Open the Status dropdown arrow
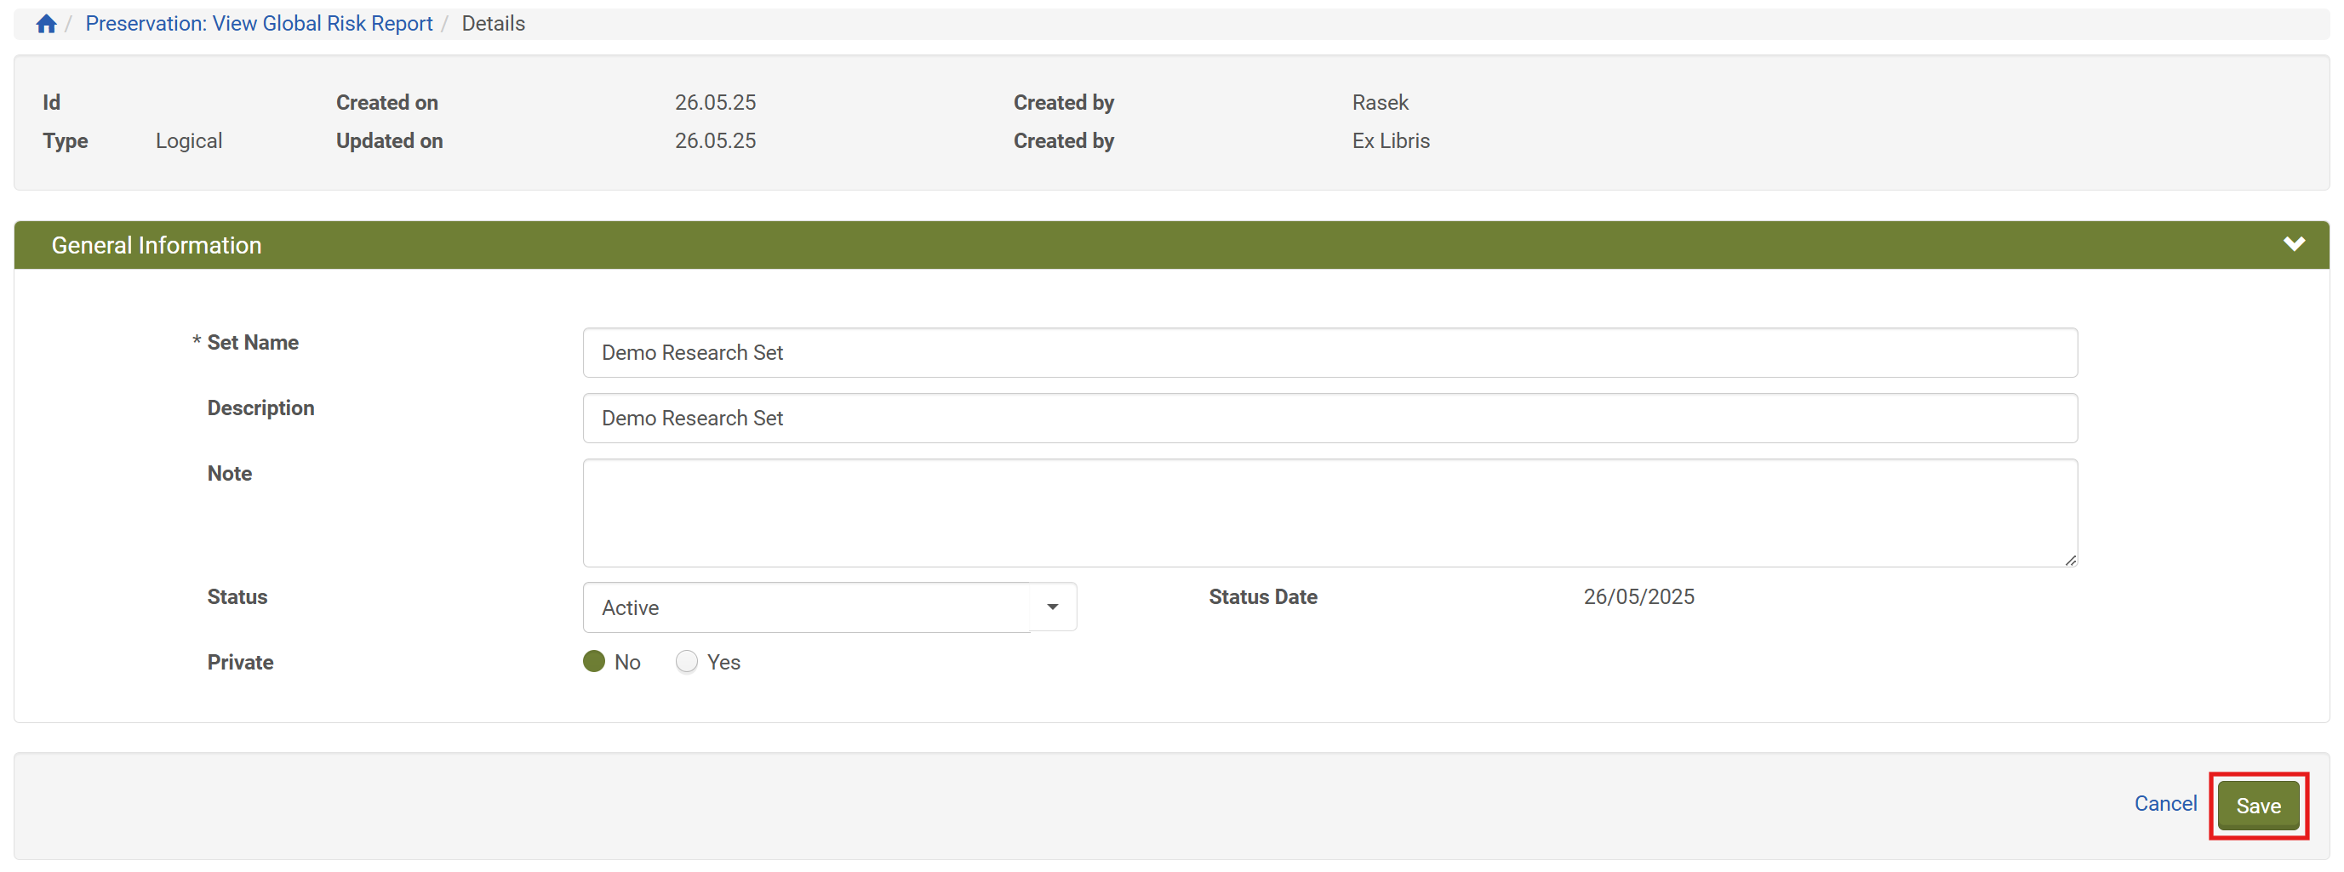 (x=1052, y=607)
